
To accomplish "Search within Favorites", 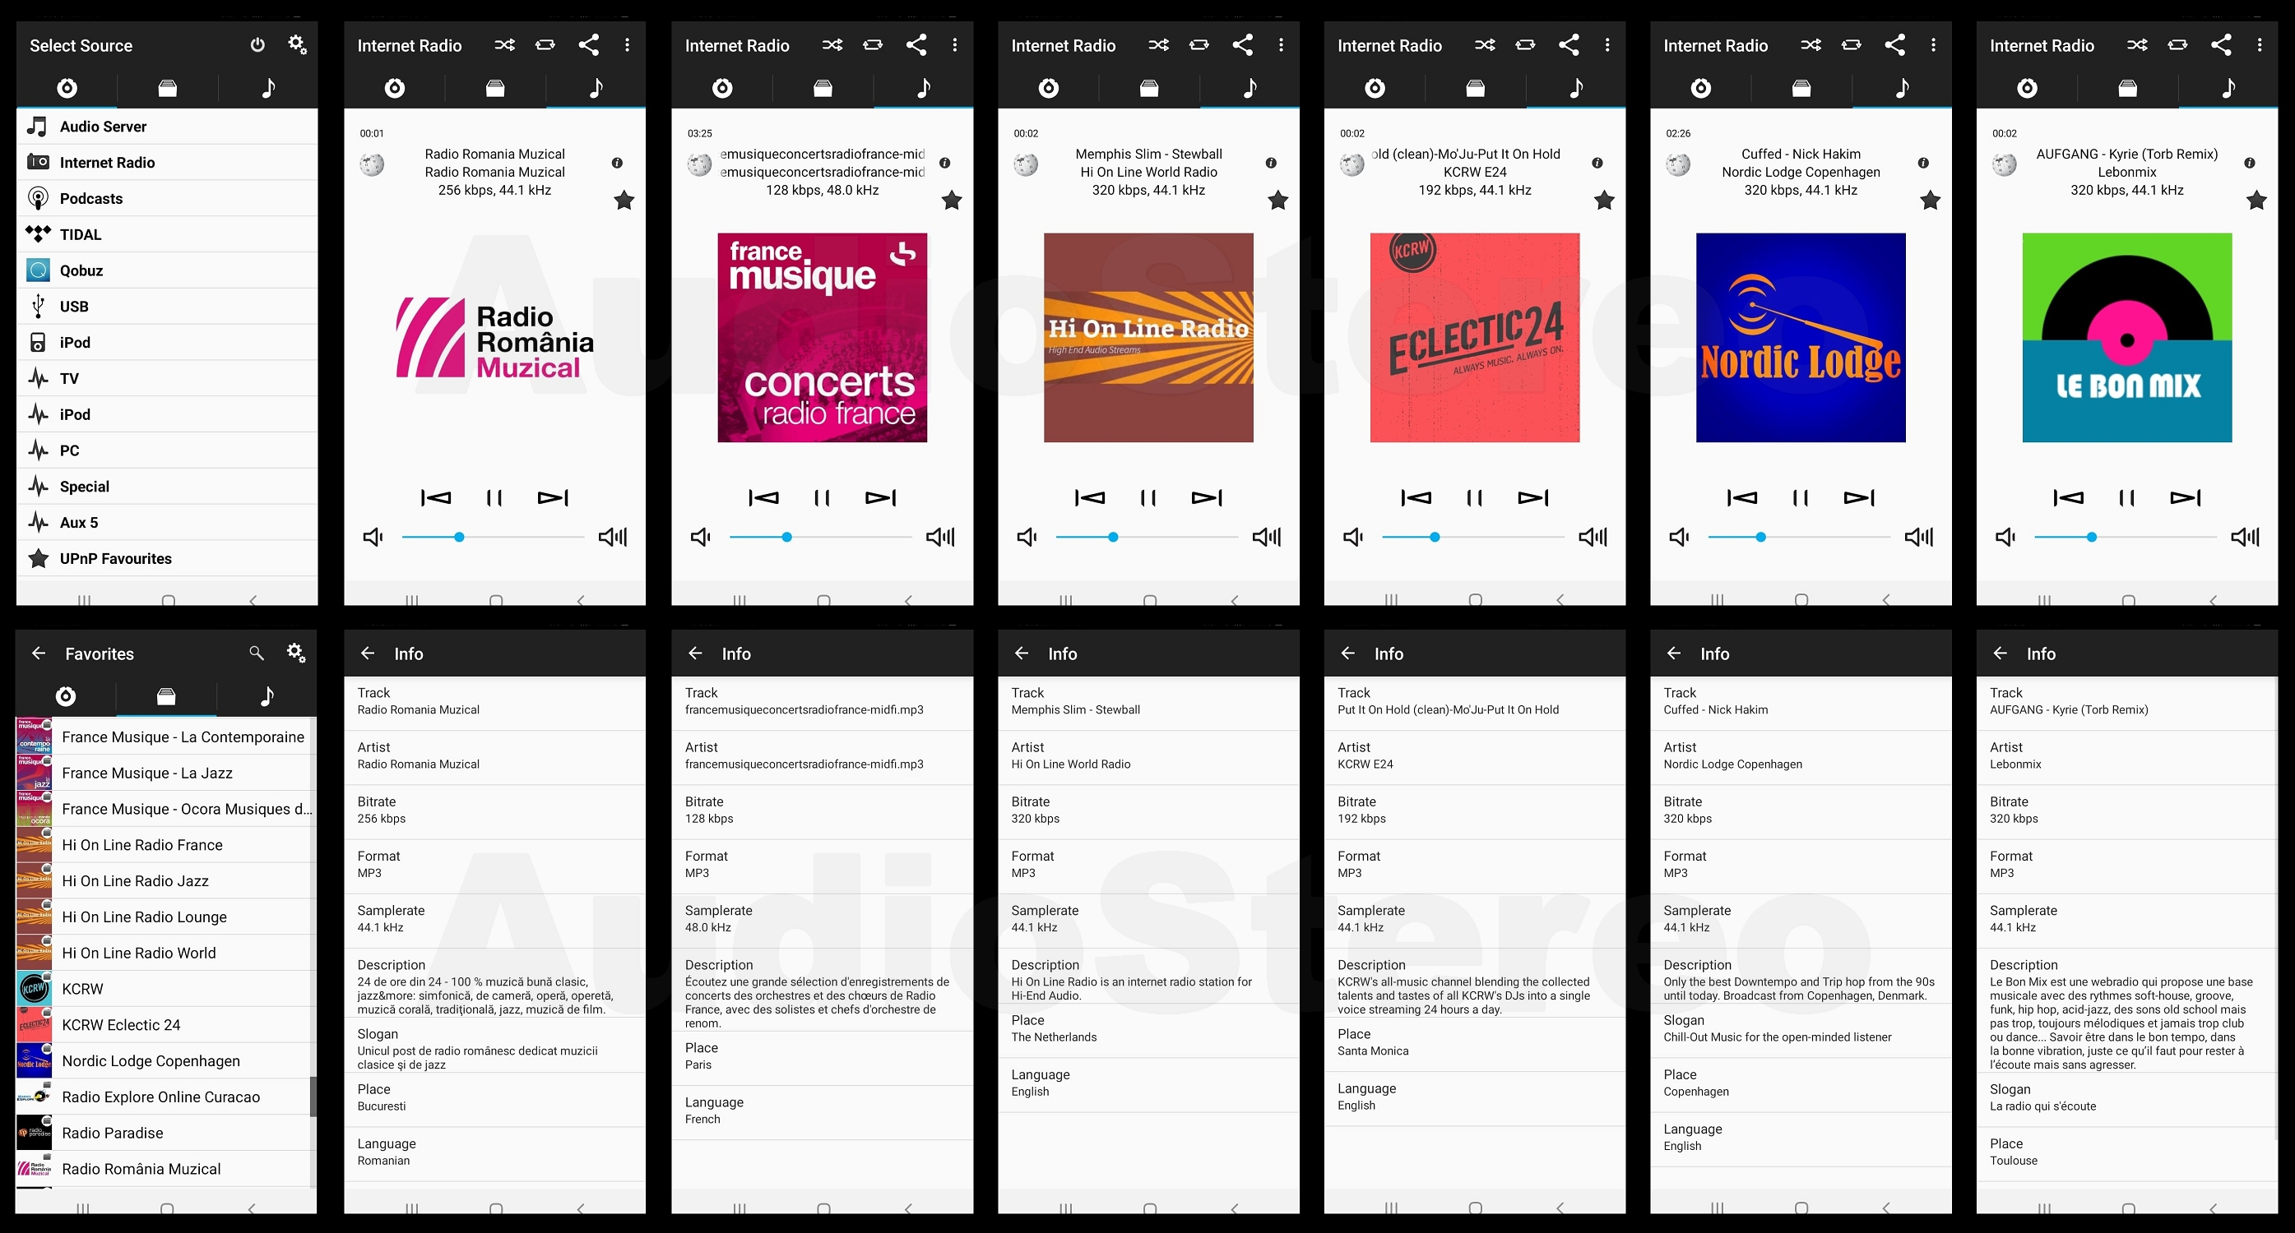I will [x=257, y=653].
